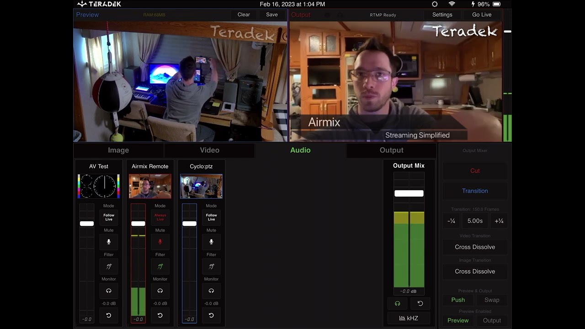The height and width of the screenshot is (329, 585).
Task: Click the Output Mix -0.0 dB readout
Action: pyautogui.click(x=408, y=292)
